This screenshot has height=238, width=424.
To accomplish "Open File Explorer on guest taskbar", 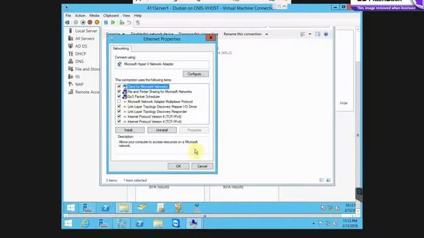I will tap(124, 208).
